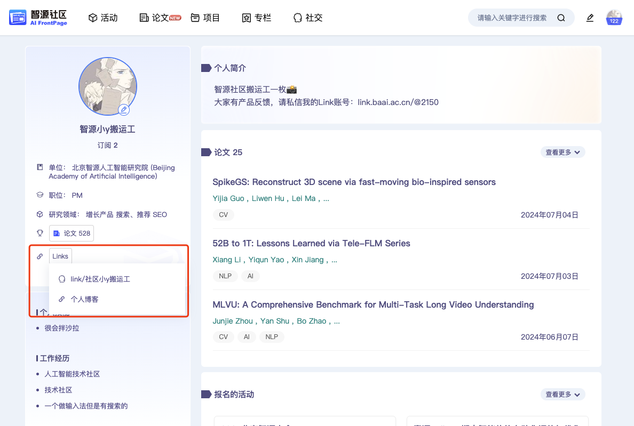Click the edit badge on profile picture
Image resolution: width=634 pixels, height=426 pixels.
tap(124, 110)
